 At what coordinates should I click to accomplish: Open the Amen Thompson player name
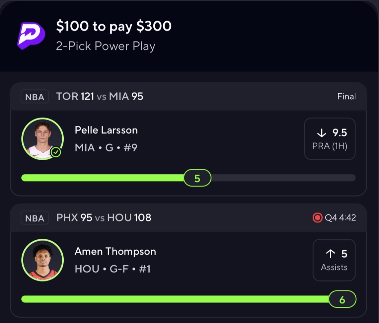click(115, 251)
